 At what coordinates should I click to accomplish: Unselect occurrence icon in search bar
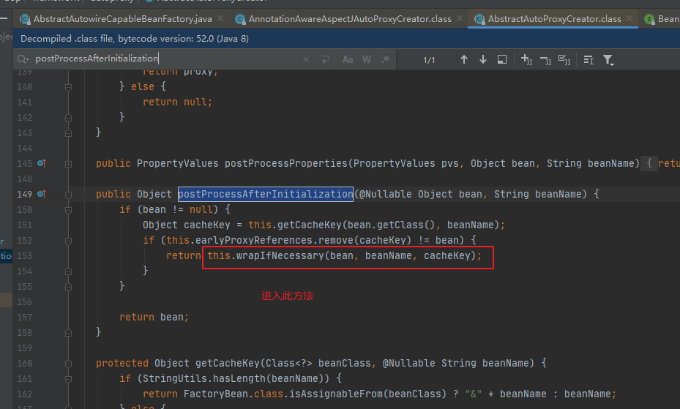click(545, 59)
